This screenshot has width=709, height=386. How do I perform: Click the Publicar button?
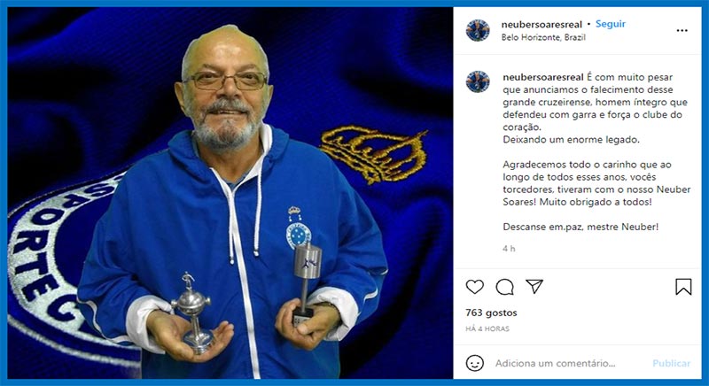click(672, 363)
